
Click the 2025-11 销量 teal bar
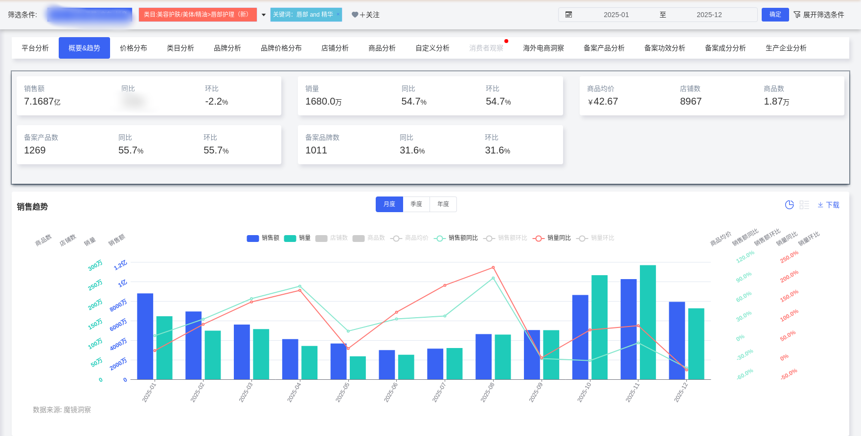(648, 322)
